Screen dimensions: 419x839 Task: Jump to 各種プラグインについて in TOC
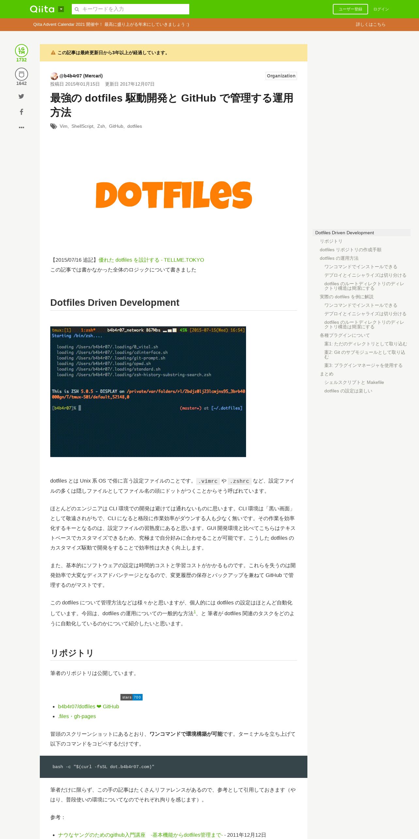tap(345, 335)
